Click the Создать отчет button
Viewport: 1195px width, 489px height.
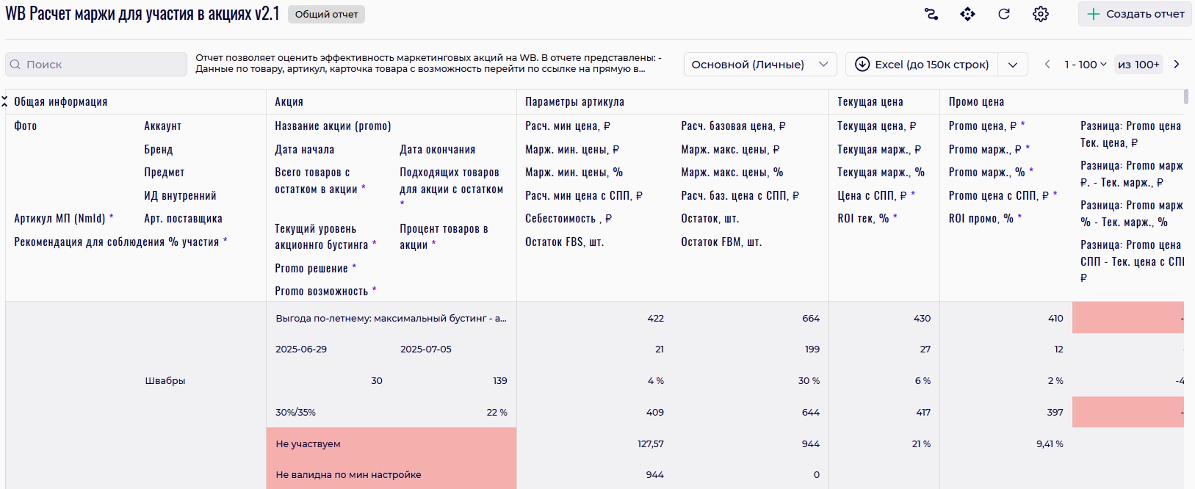(1135, 14)
